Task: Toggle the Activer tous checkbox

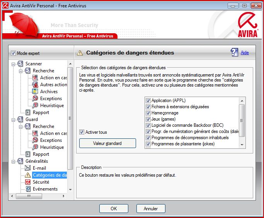Action: [82, 132]
